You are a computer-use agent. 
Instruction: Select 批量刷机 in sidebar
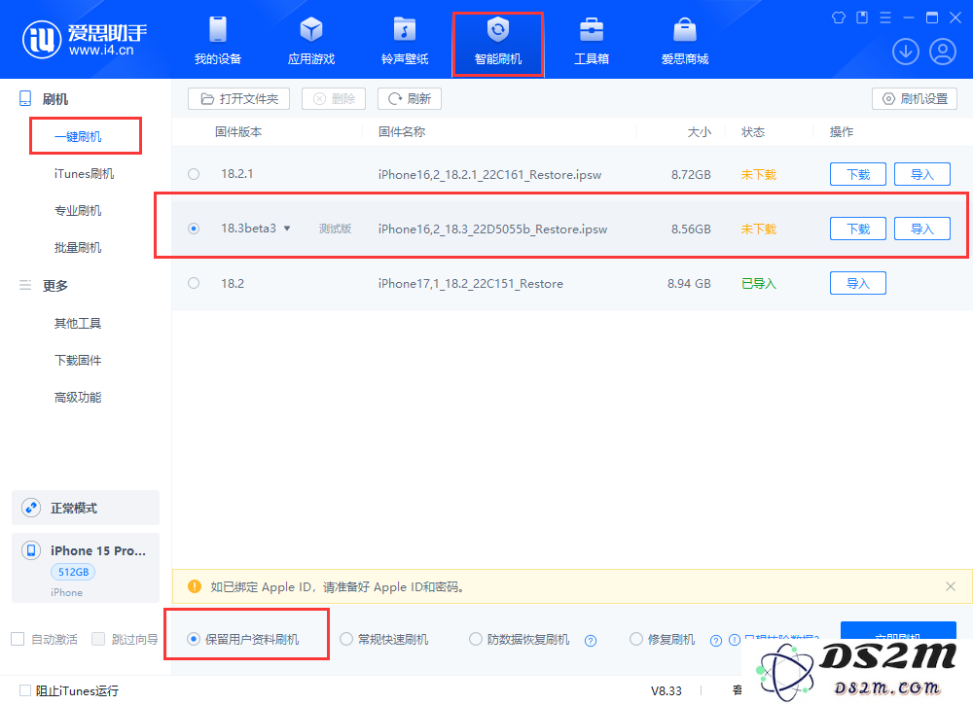tap(78, 248)
